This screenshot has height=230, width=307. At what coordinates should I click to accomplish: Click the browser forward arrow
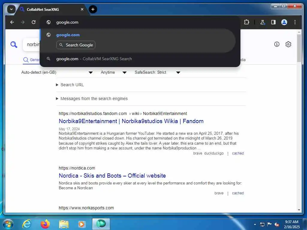(x=23, y=22)
